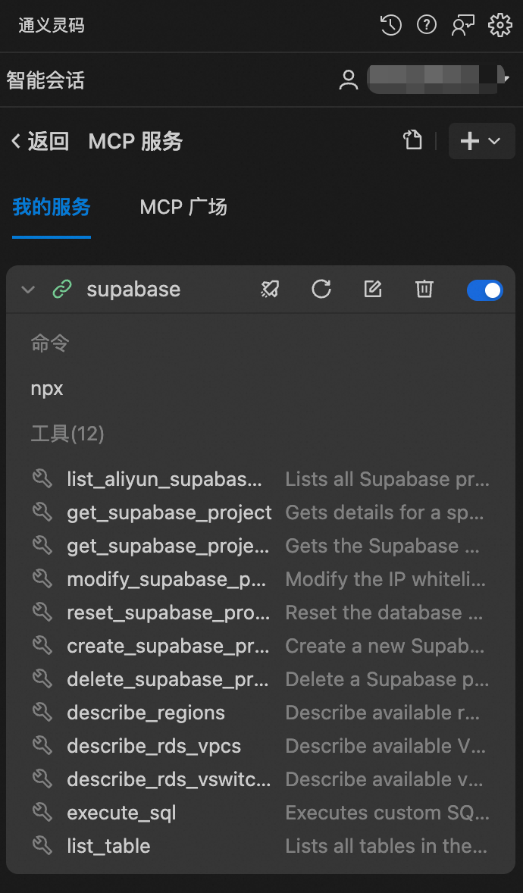Switch to the MCP 广场 tab
The width and height of the screenshot is (523, 893).
point(183,207)
